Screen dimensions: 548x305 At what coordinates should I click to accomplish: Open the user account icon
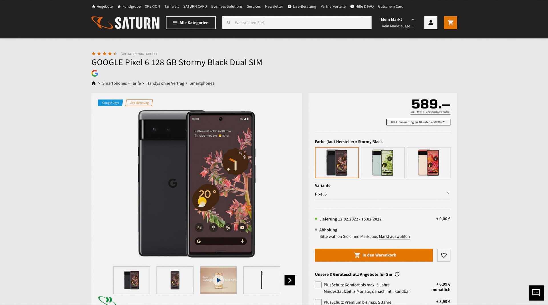[431, 22]
